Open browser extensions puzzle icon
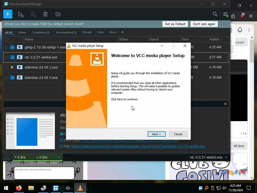Image resolution: width=257 pixels, height=193 pixels. pos(233,16)
